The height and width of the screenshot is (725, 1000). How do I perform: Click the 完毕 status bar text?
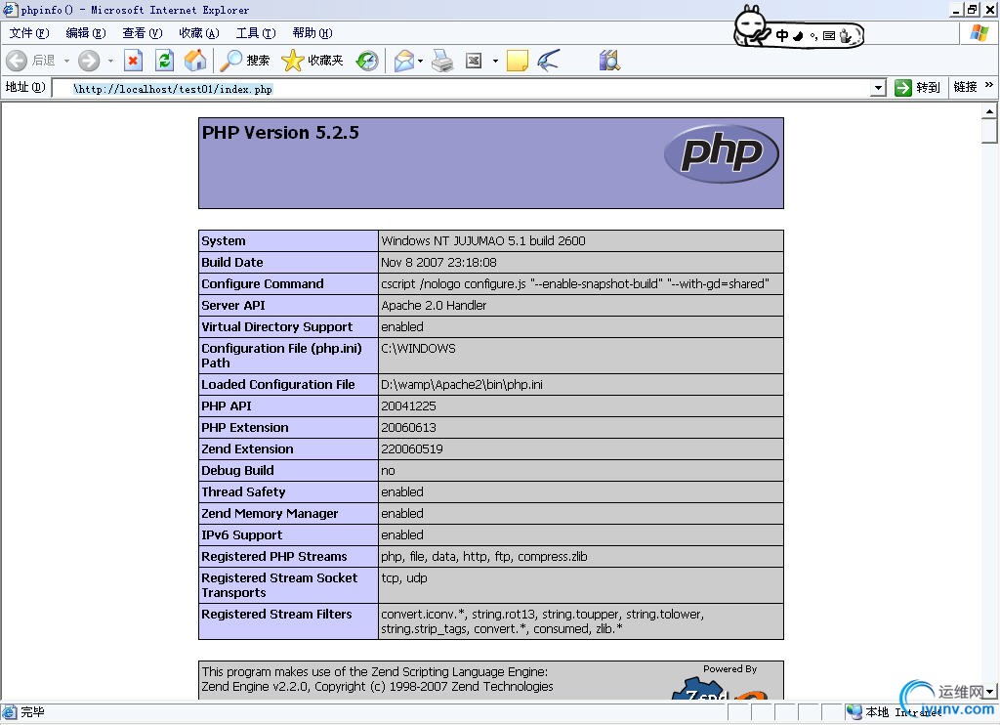coord(32,712)
